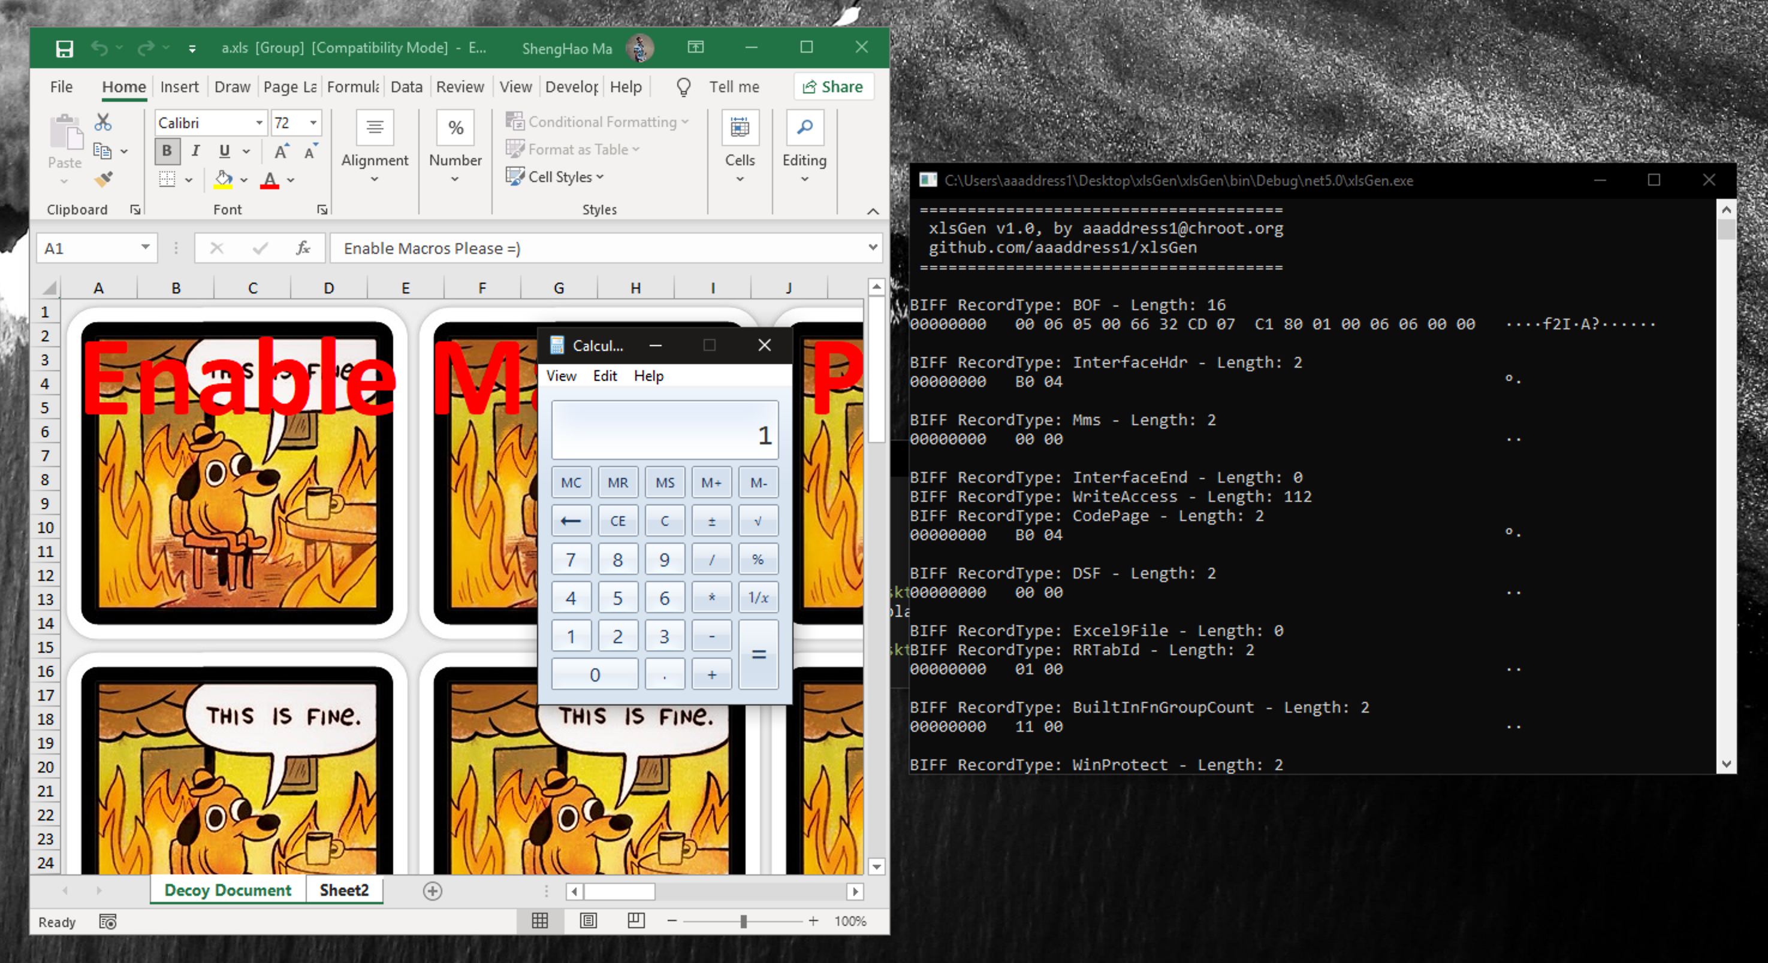This screenshot has height=963, width=1768.
Task: Switch to Page Break Preview
Action: [x=636, y=920]
